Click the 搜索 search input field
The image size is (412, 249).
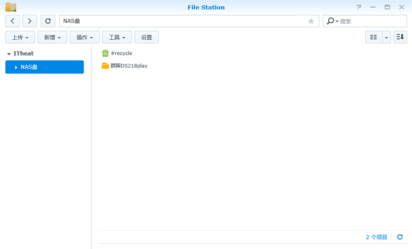[372, 21]
